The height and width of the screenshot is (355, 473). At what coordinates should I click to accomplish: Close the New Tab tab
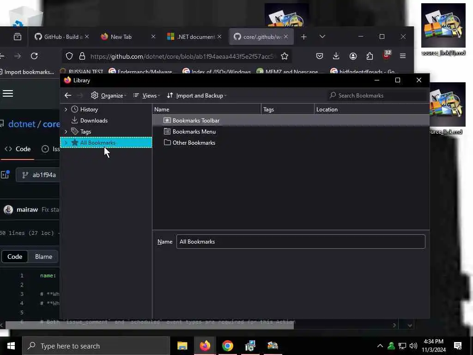153,37
